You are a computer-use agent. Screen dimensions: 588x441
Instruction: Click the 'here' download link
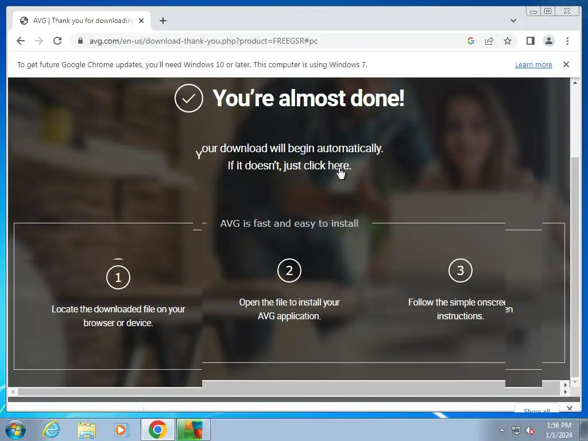point(338,165)
